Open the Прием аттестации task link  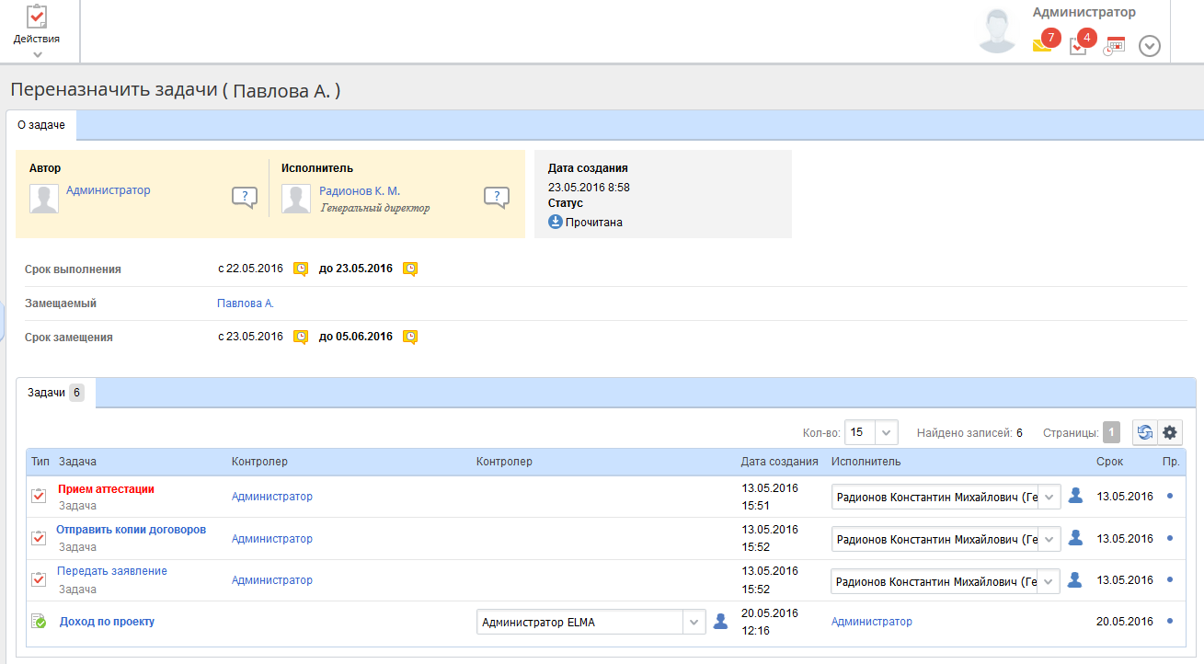tap(106, 489)
